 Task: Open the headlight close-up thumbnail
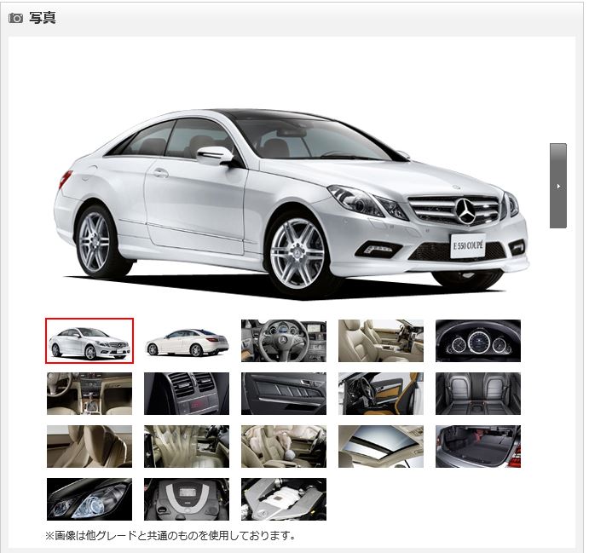(x=90, y=499)
